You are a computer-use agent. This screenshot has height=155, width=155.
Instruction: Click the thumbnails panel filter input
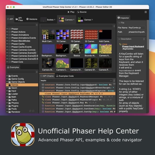pyautogui.click(x=76, y=26)
